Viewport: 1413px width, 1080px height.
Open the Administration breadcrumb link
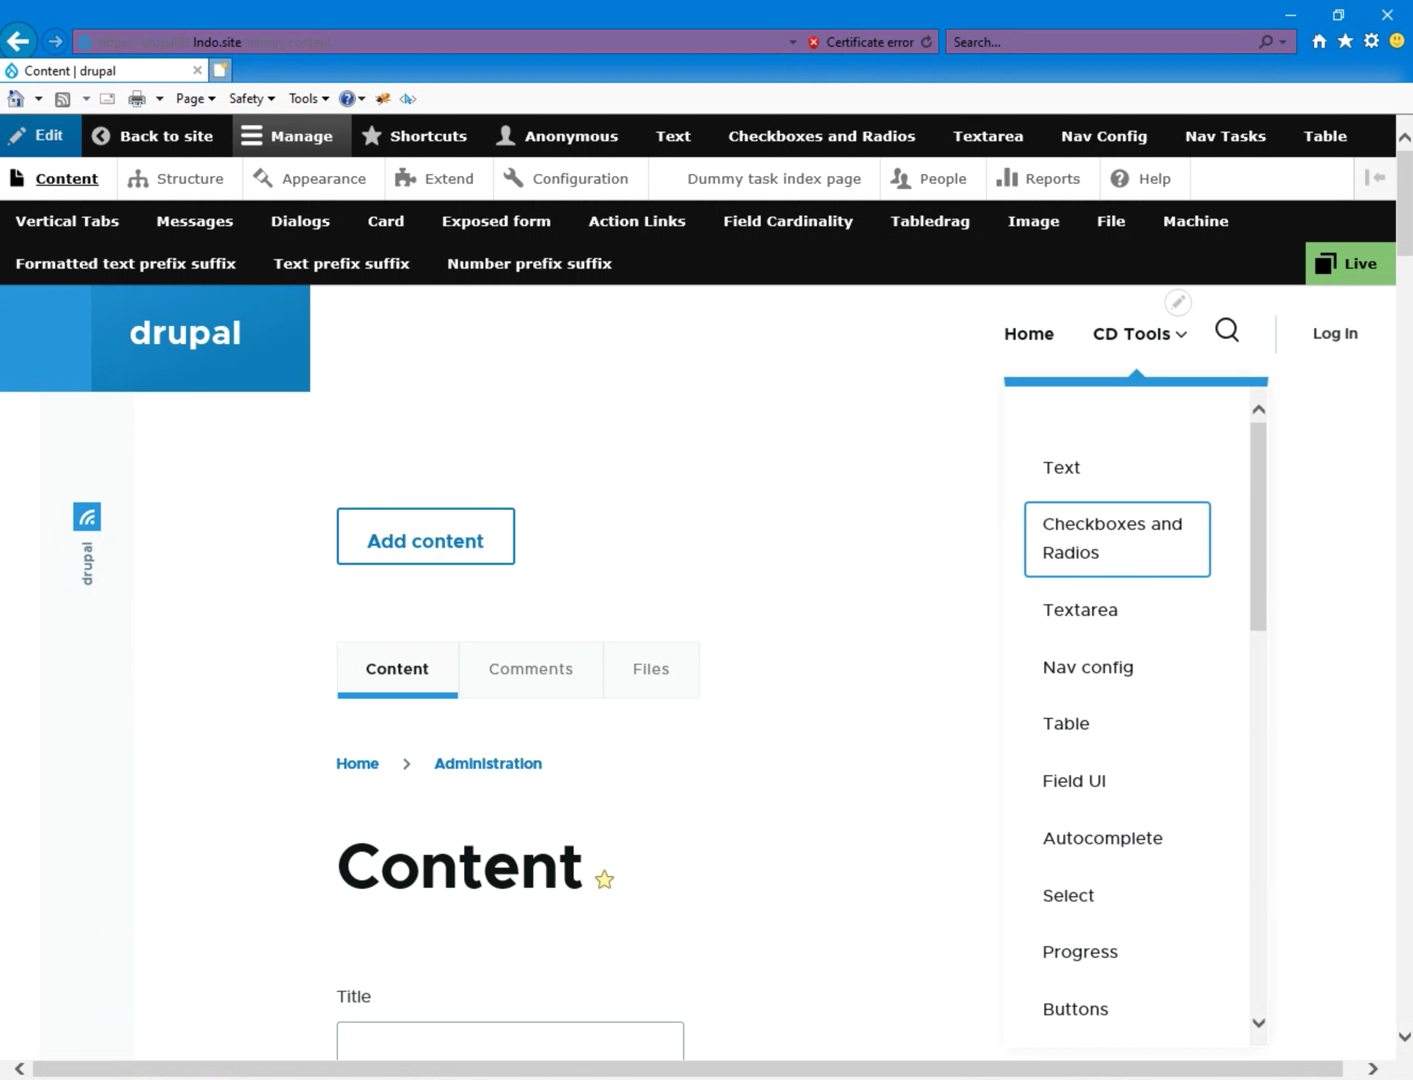click(x=488, y=764)
